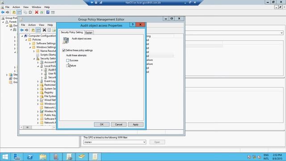The width and height of the screenshot is (286, 161).
Task: Click the Open button beside WMI filter
Action: point(157,142)
